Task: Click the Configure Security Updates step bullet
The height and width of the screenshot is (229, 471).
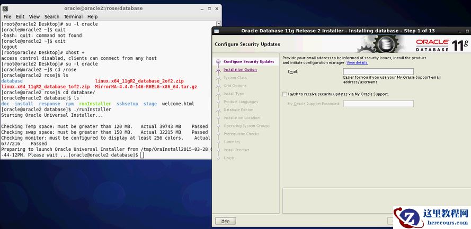Action: coord(218,62)
